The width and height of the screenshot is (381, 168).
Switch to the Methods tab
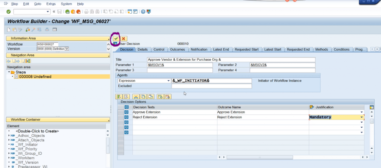tap(322, 49)
